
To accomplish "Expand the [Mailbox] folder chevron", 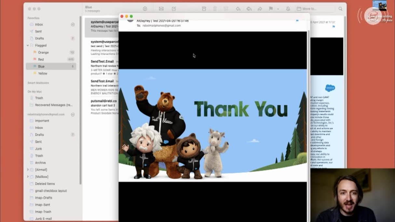I will pos(28,177).
